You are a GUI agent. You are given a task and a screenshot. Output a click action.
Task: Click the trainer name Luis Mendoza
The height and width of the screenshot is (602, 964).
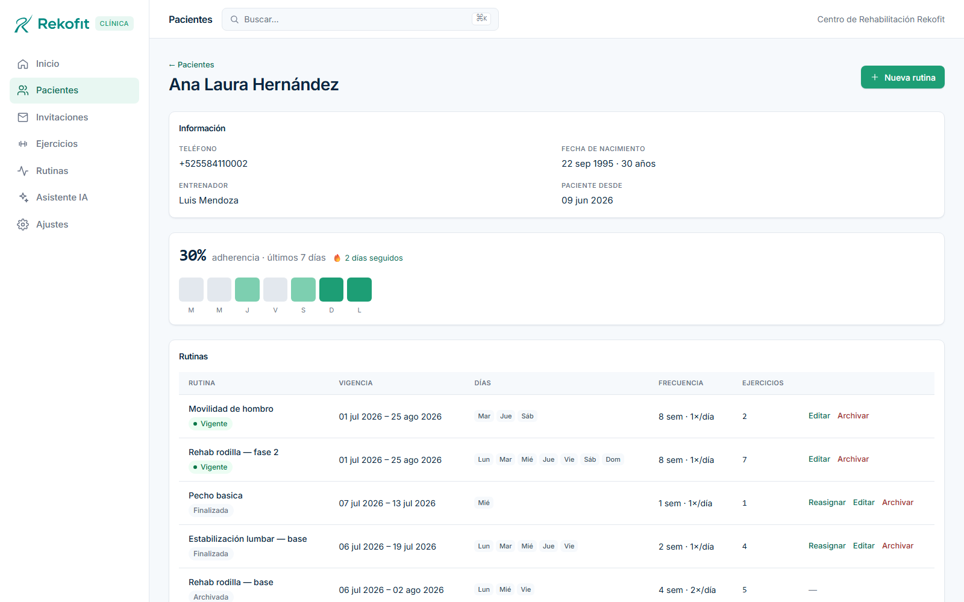(x=208, y=200)
